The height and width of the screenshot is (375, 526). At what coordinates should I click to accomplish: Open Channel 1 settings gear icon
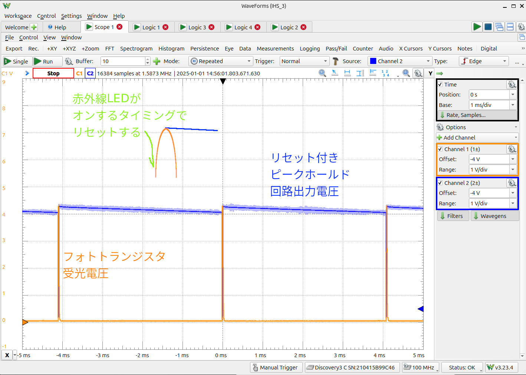(512, 149)
